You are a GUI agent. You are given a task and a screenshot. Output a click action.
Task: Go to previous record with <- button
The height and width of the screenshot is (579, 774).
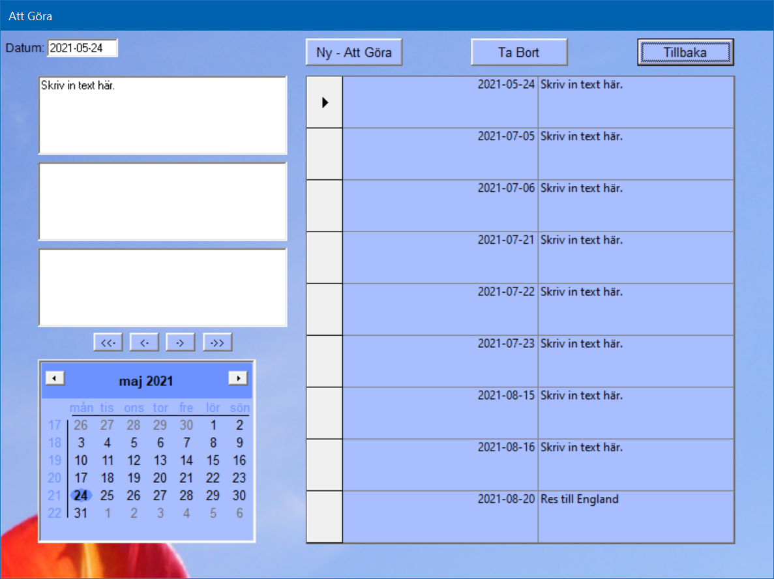point(145,342)
